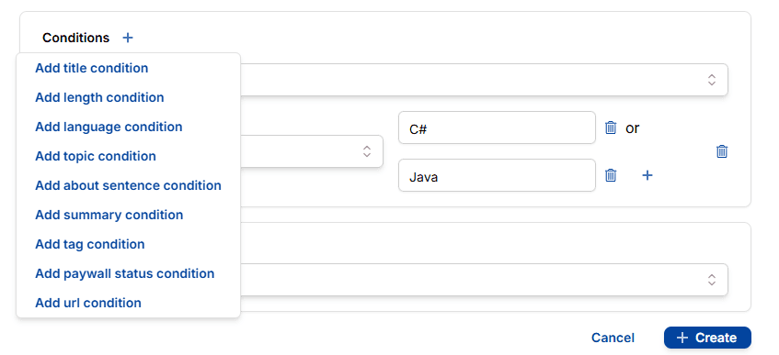Delete the C# value with its trash icon
779x355 pixels.
pyautogui.click(x=611, y=128)
